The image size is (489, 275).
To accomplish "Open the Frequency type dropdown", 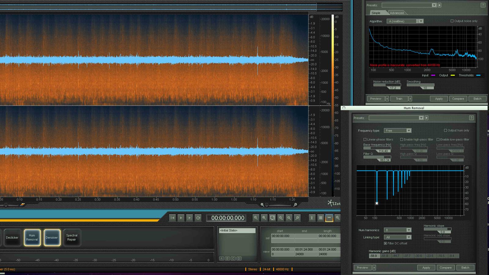I will click(x=398, y=131).
